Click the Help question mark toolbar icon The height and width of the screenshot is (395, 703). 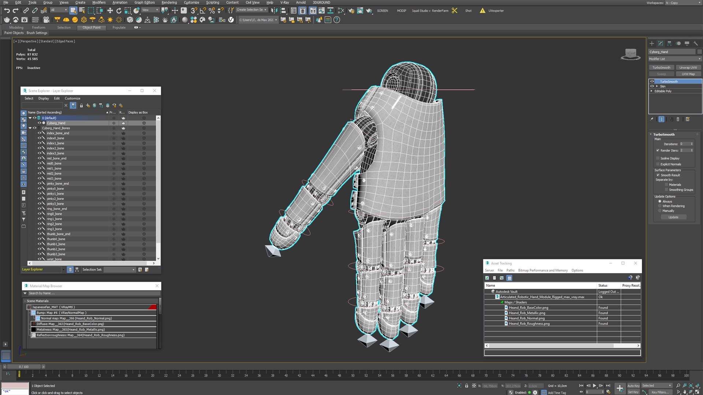click(337, 20)
